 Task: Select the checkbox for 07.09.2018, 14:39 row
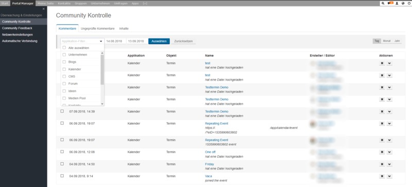point(62,111)
